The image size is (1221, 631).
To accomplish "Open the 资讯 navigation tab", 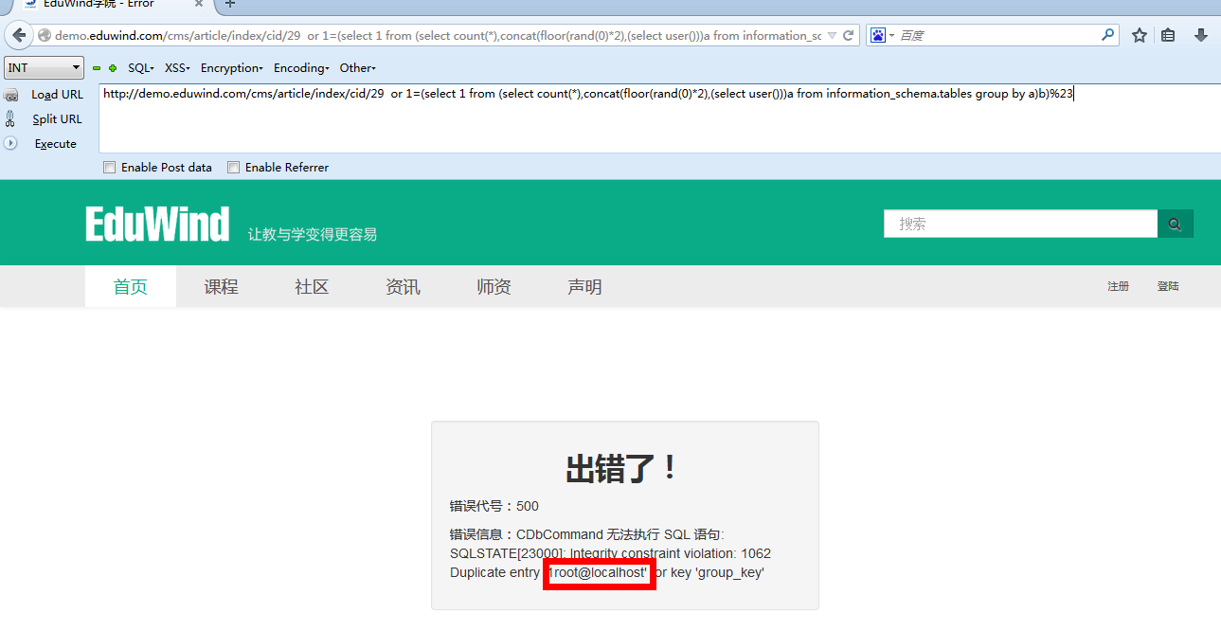I will [x=403, y=286].
